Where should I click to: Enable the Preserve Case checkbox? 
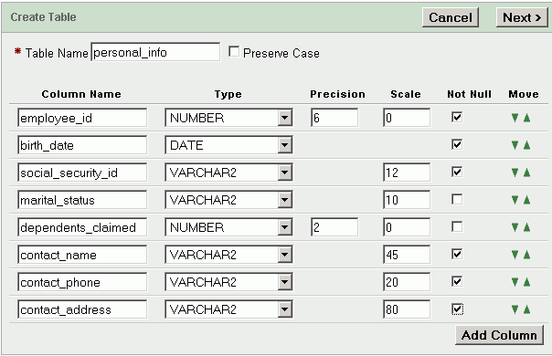[234, 52]
